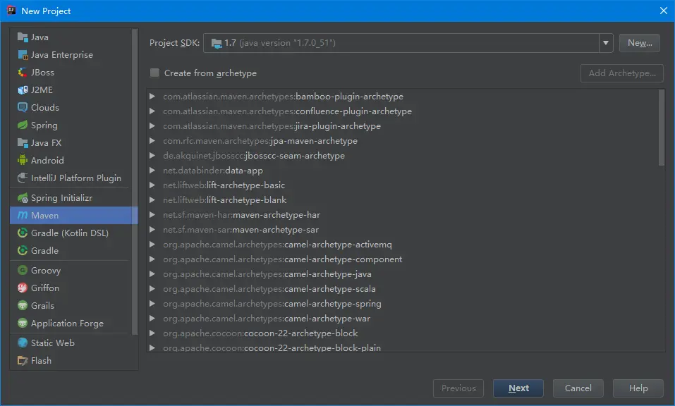Click the New... SDK button
The width and height of the screenshot is (675, 406).
pos(640,43)
